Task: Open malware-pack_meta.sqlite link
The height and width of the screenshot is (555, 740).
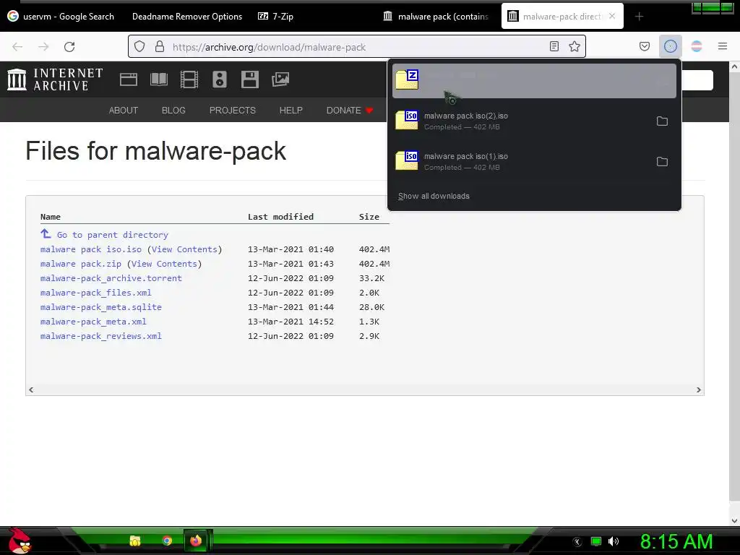Action: 101,307
